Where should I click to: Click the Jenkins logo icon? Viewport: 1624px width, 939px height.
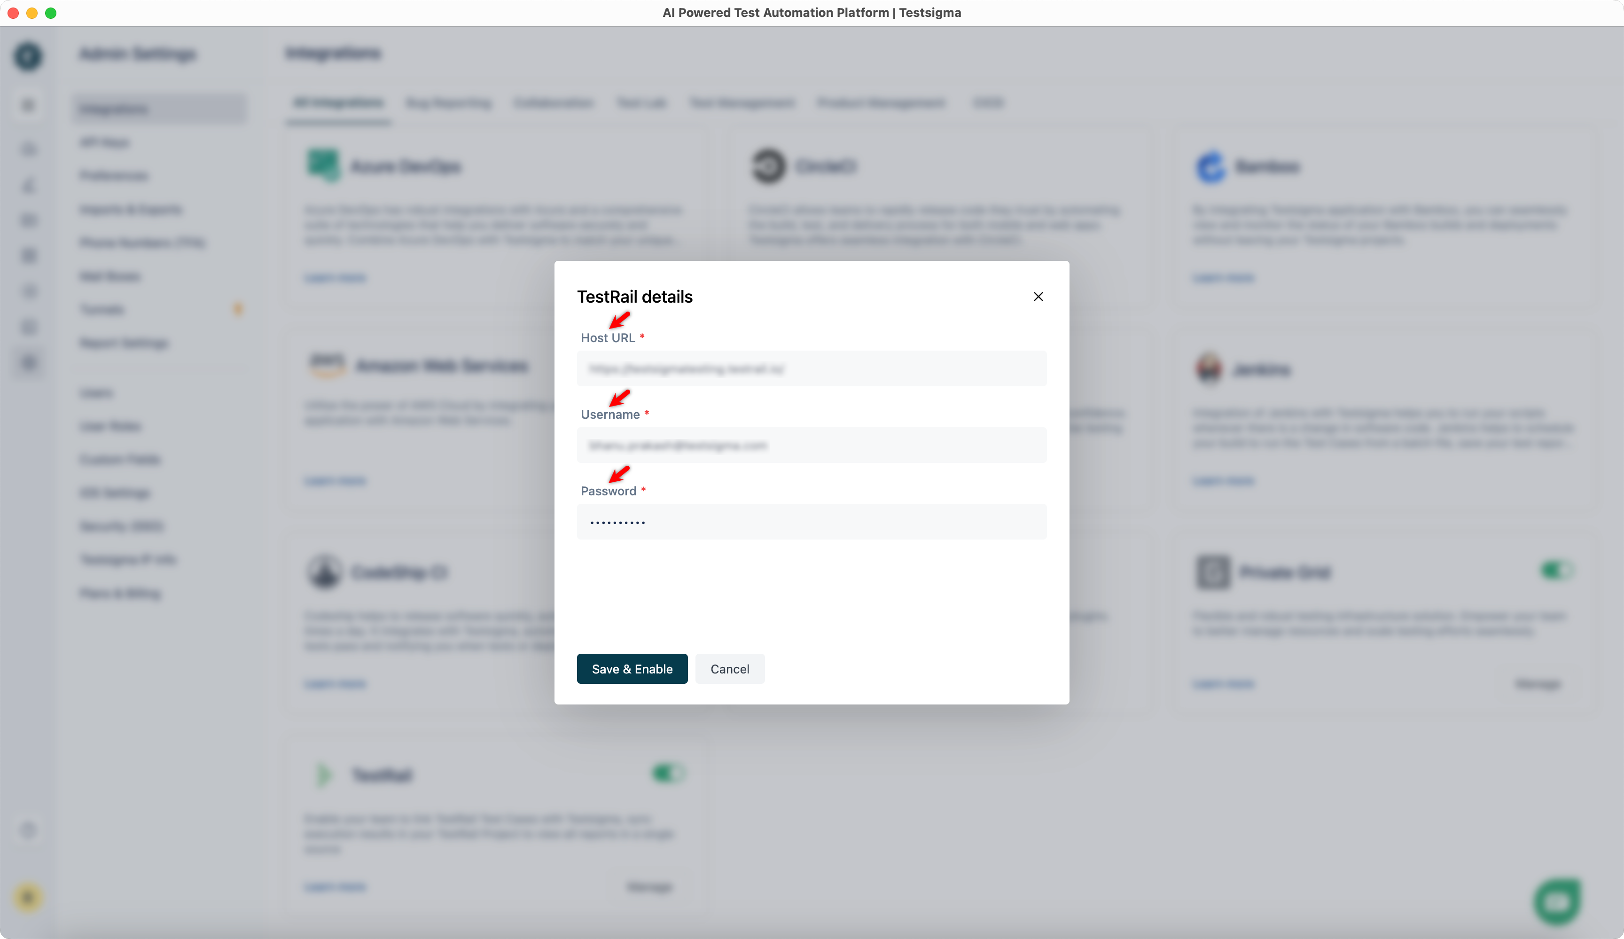coord(1209,368)
